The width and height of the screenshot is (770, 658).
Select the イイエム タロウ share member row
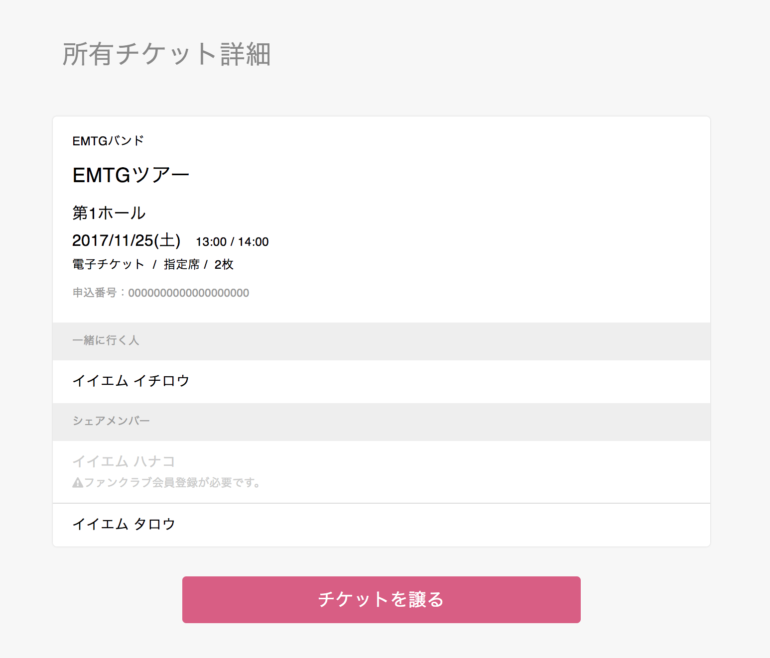click(x=382, y=525)
